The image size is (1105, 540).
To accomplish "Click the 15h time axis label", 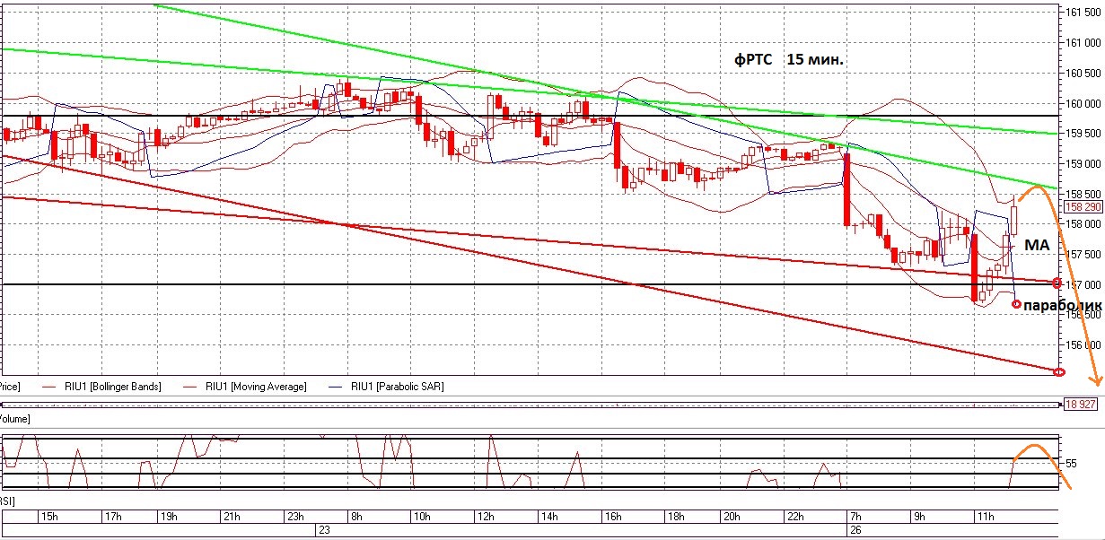I will click(50, 517).
